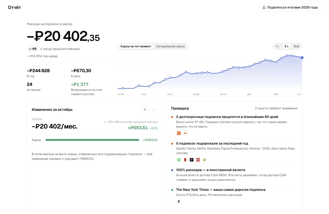Share the 2026 year summary

click(290, 7)
